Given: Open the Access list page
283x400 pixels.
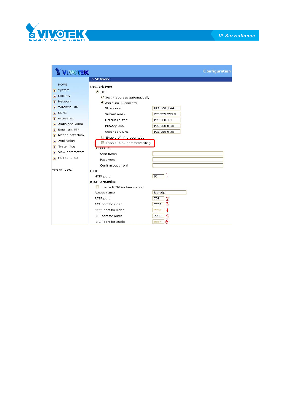Looking at the screenshot, I should [66, 118].
